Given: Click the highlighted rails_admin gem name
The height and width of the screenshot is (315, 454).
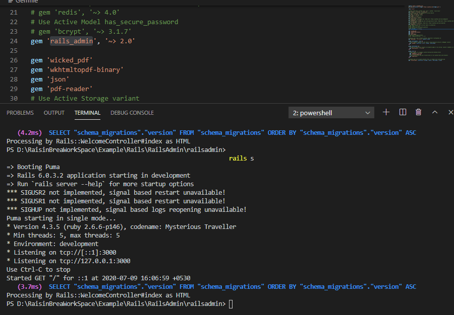Looking at the screenshot, I should (x=71, y=41).
